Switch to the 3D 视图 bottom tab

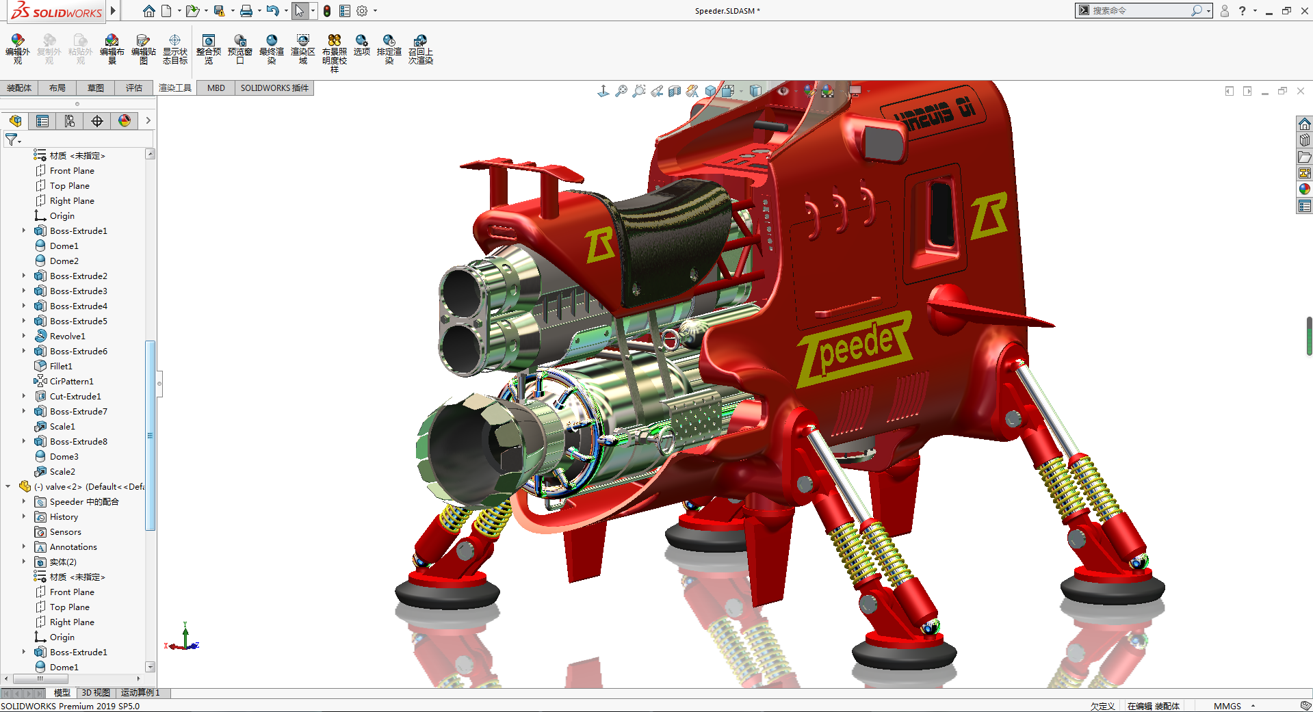tap(96, 693)
